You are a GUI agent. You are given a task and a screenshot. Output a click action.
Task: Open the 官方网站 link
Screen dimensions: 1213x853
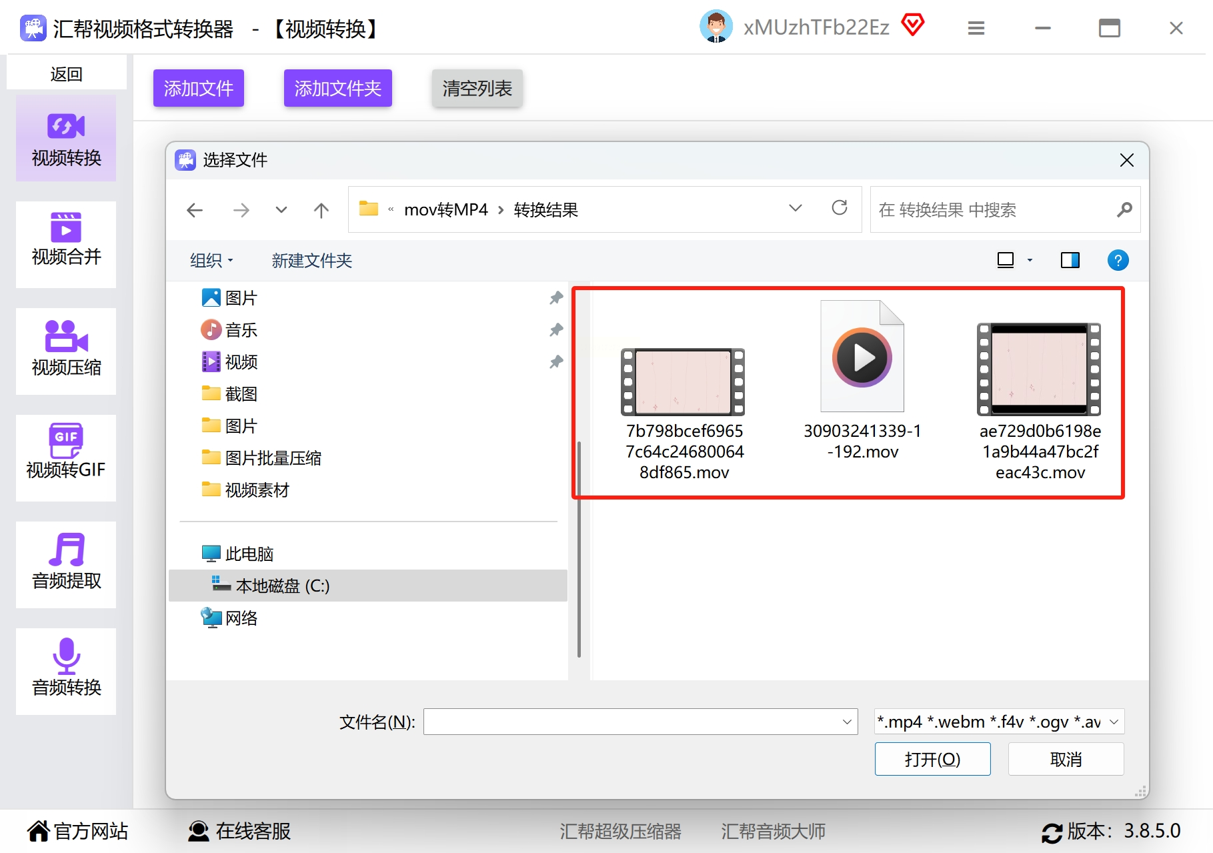[x=78, y=831]
